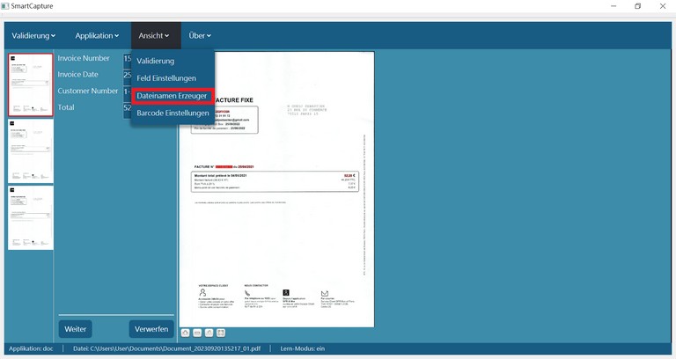Select Feld Einstellungen menu entry

pos(173,78)
